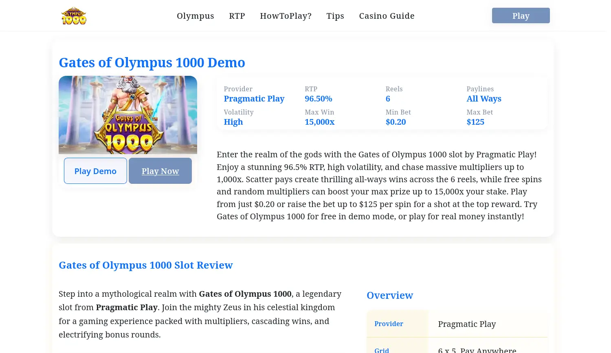Click the Overview table heading

point(389,296)
